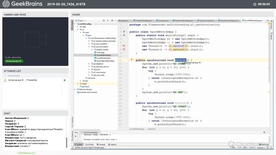Switch to SynchCounter.java editor tab

(x=207, y=21)
